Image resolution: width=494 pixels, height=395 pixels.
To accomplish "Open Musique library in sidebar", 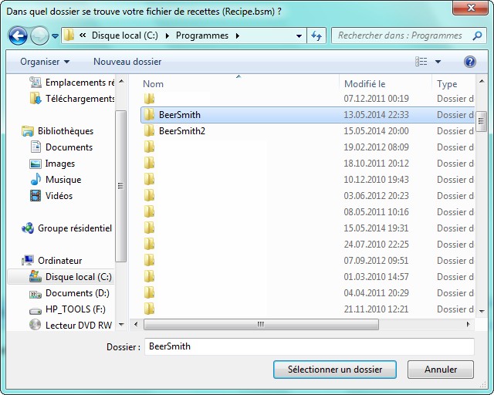I will [x=63, y=180].
